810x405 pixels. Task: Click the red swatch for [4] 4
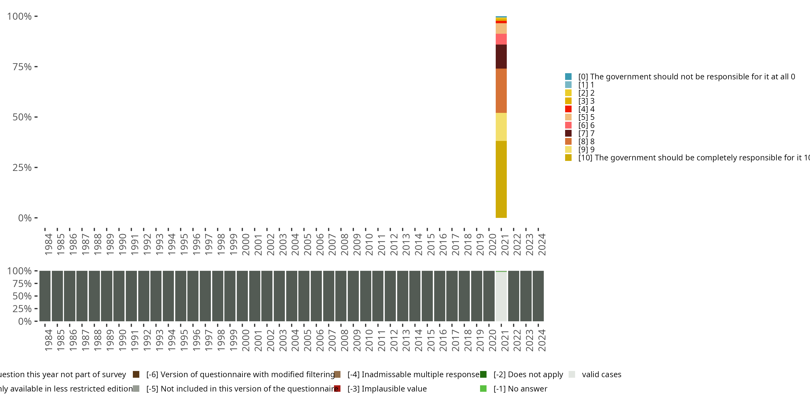568,109
